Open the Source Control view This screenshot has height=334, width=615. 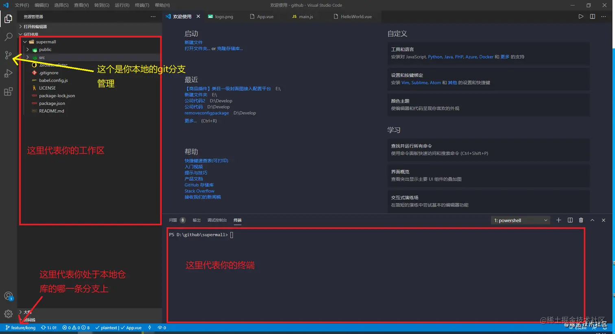click(x=8, y=55)
